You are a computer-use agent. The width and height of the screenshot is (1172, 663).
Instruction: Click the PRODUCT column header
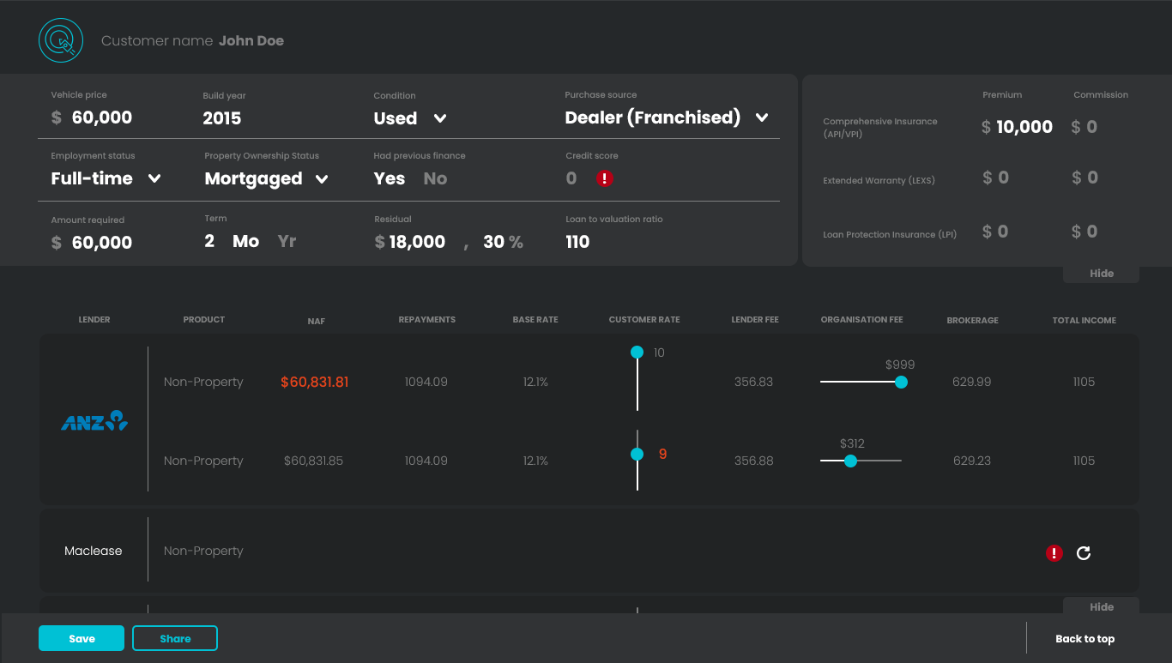pos(204,319)
